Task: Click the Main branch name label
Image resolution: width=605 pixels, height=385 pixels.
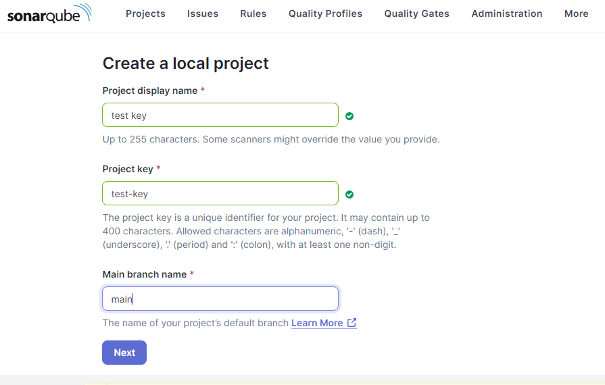Action: [144, 274]
